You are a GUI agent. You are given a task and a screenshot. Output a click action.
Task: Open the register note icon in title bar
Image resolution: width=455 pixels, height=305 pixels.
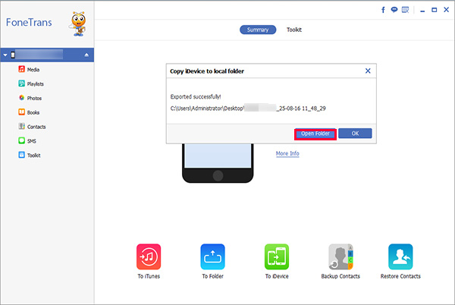point(405,10)
